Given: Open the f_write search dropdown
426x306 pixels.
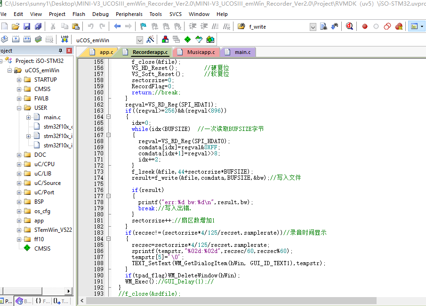Looking at the screenshot, I should point(313,27).
